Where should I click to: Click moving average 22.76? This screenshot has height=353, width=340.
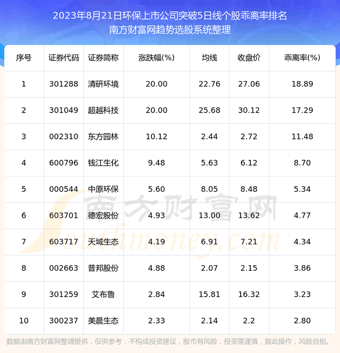point(209,84)
